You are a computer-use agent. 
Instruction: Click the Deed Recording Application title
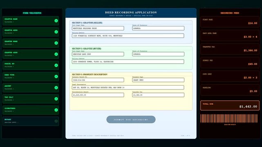[x=131, y=12]
